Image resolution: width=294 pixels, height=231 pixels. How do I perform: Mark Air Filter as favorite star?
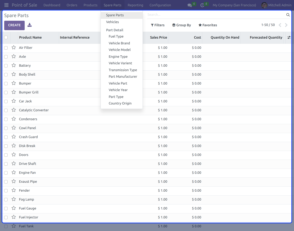[x=14, y=48]
